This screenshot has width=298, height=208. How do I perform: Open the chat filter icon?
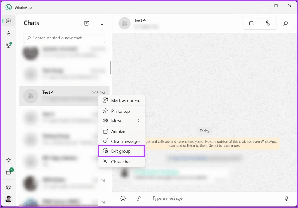point(102,23)
